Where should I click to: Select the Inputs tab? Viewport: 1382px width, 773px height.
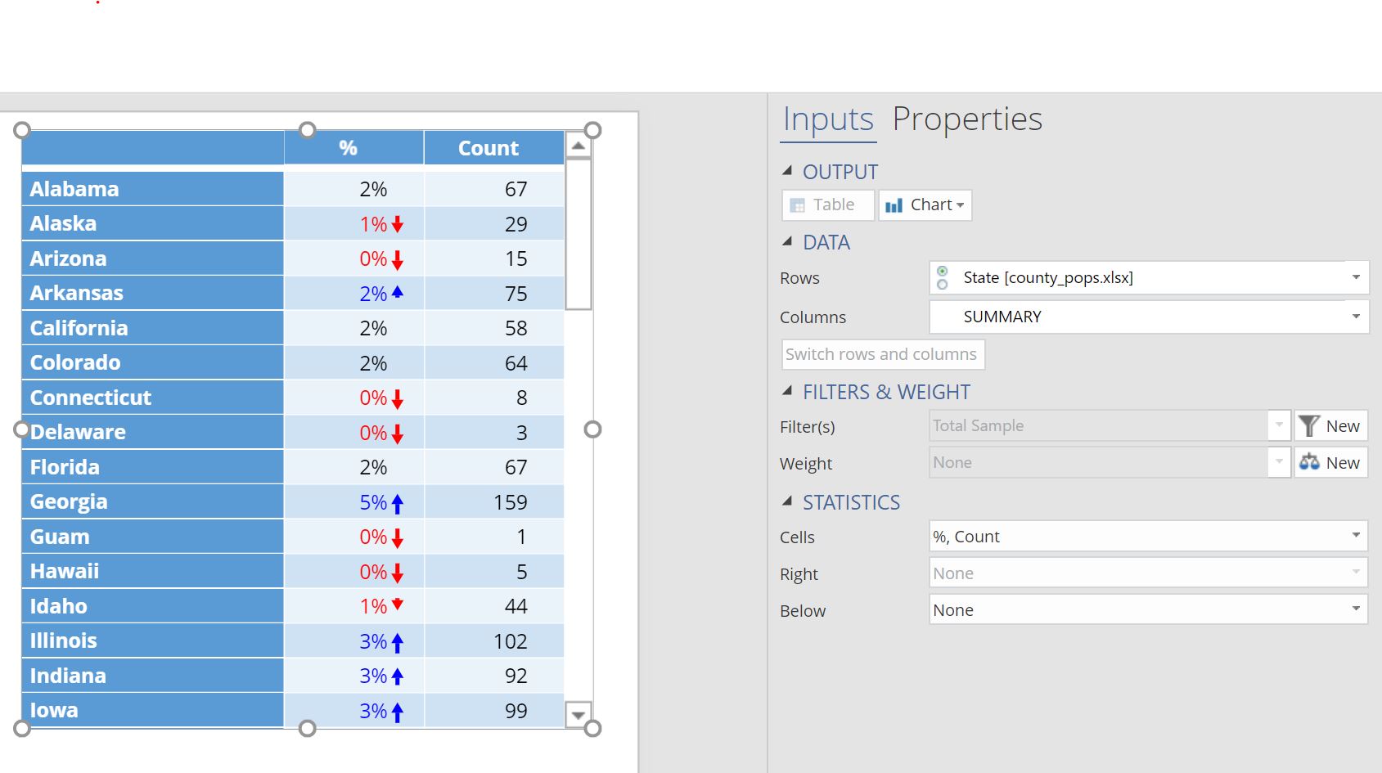pyautogui.click(x=828, y=119)
